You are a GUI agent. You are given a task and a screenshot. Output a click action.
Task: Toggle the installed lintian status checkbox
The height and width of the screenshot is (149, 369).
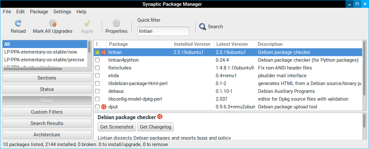97,52
